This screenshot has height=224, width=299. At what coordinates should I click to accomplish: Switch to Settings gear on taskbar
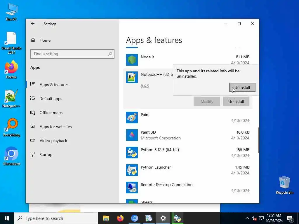[163, 218]
